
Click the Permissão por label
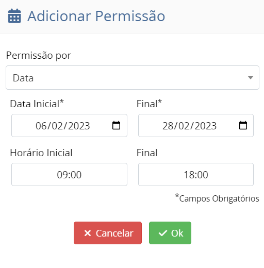[x=39, y=56]
